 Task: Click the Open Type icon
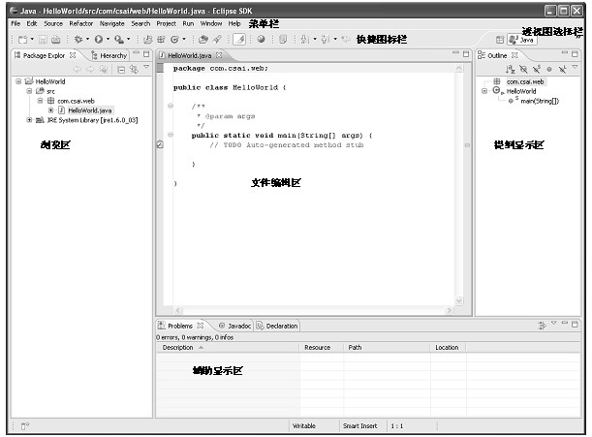(203, 40)
